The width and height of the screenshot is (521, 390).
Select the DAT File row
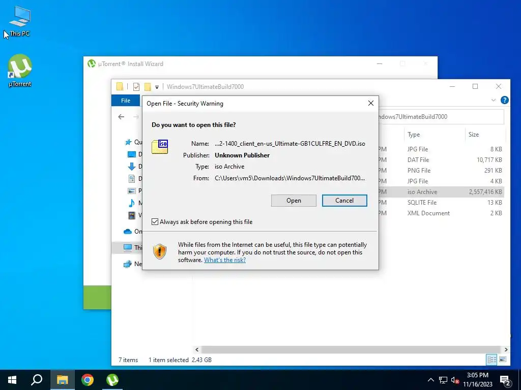click(x=441, y=160)
